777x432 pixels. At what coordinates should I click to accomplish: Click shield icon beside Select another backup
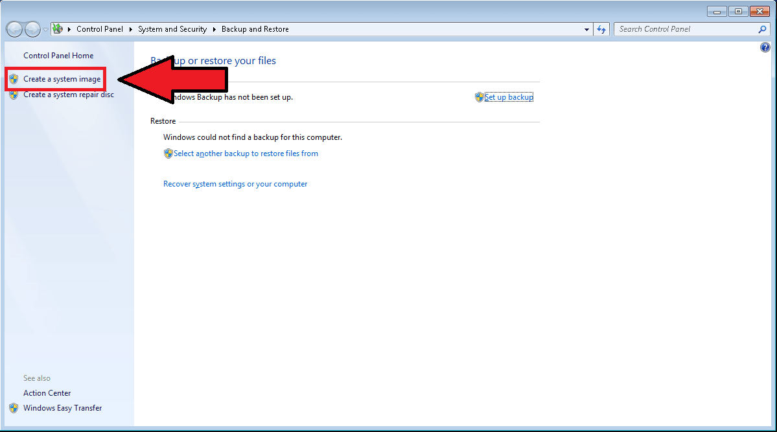[x=168, y=153]
